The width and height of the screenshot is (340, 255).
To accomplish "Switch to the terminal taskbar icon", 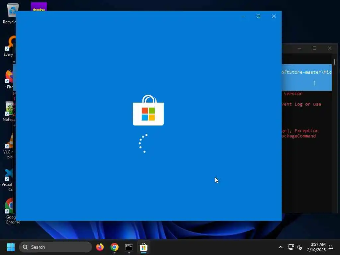I will click(129, 247).
